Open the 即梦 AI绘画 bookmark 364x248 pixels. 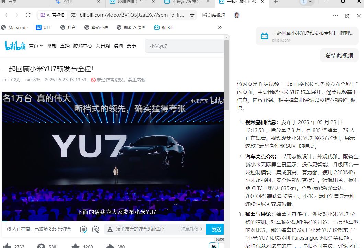point(131,28)
